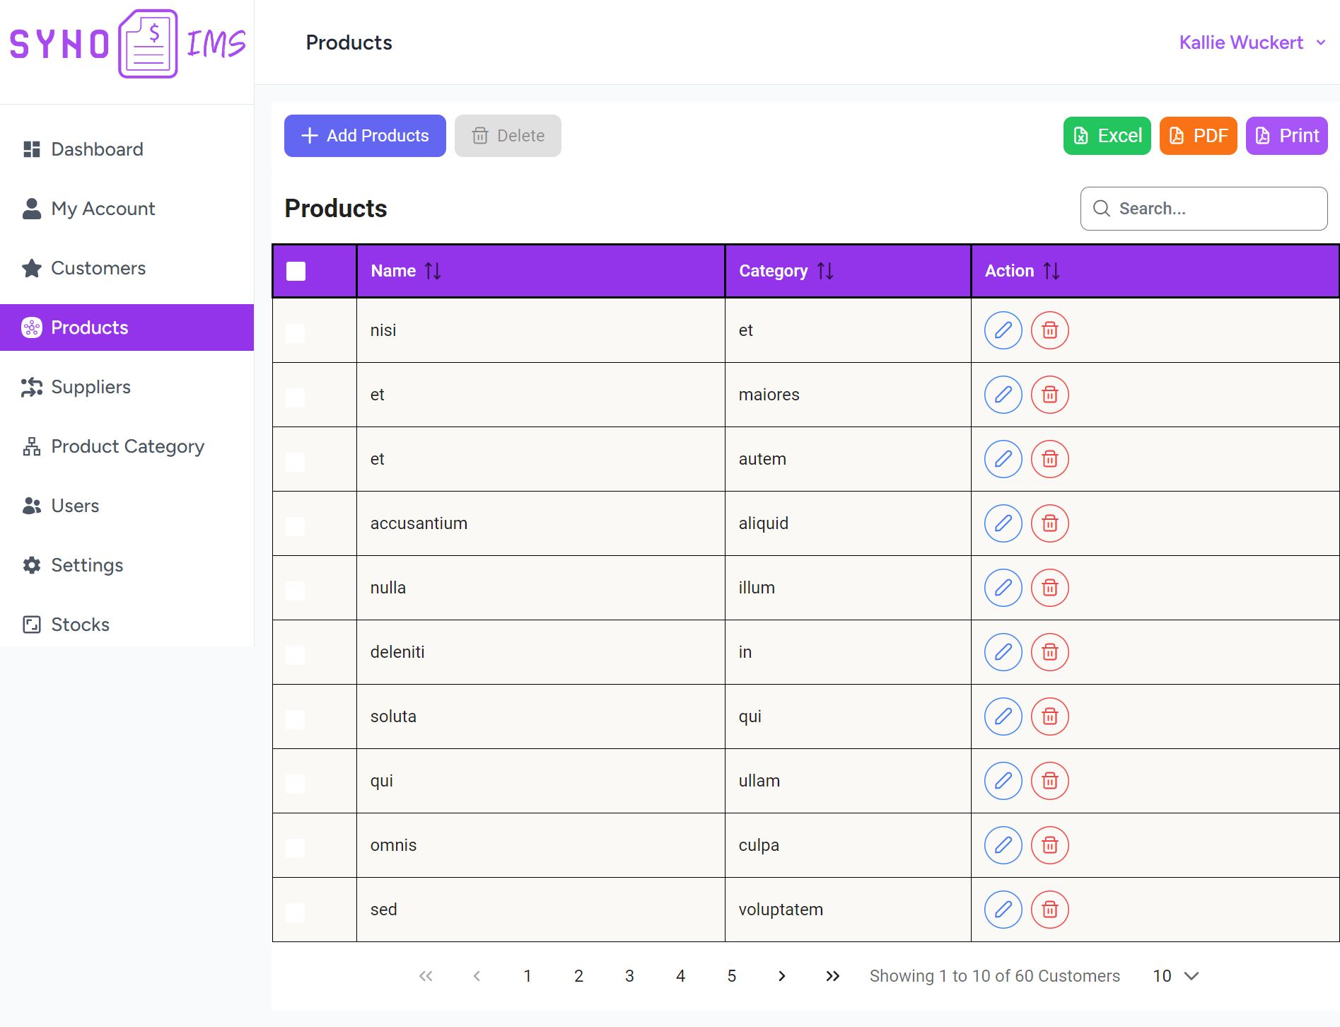Click the edit pencil icon for nisi
The width and height of the screenshot is (1340, 1027).
[x=1003, y=330]
